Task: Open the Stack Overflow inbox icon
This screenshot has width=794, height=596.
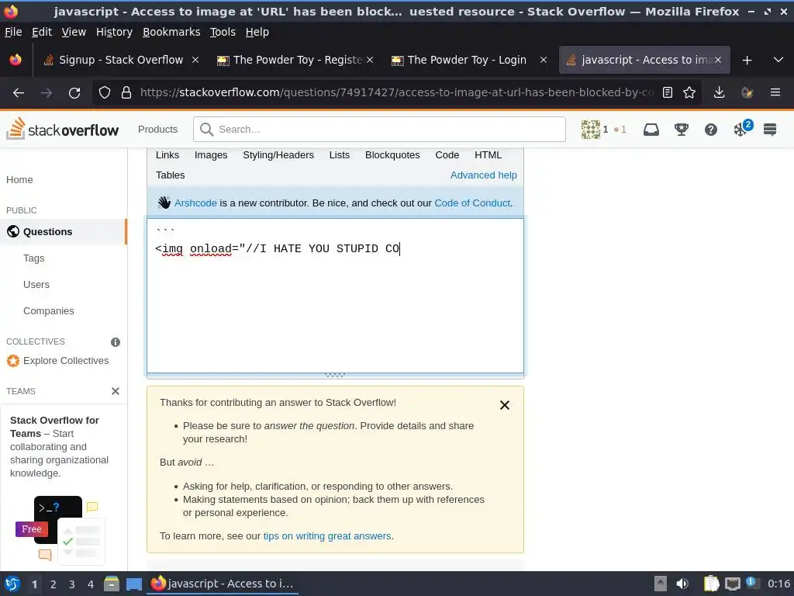Action: click(651, 130)
